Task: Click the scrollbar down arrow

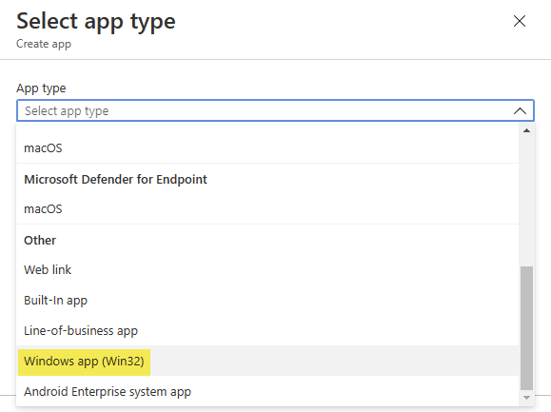Action: click(526, 398)
